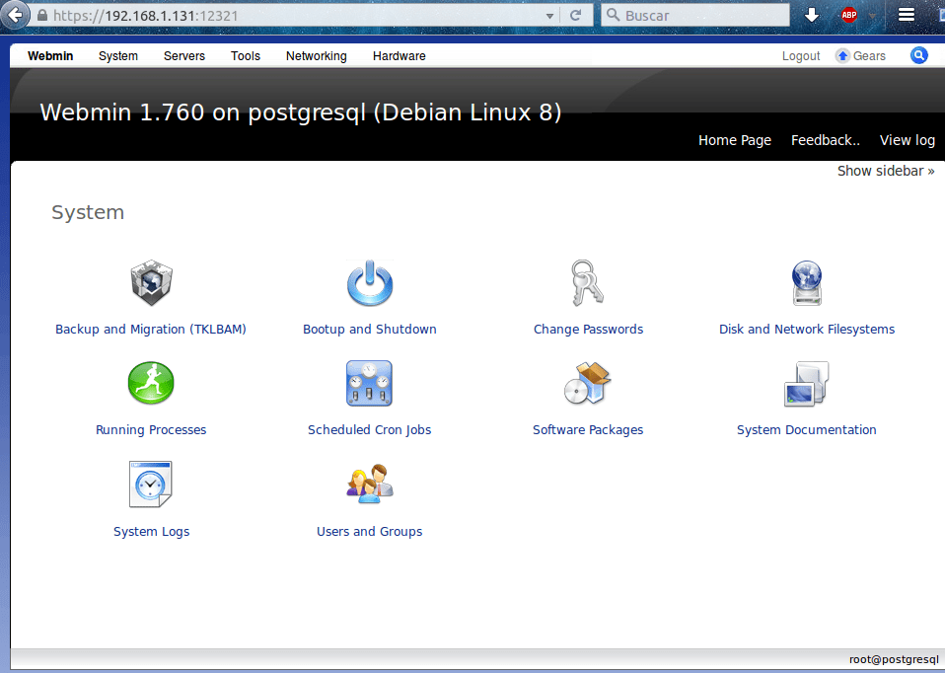Open the Change Passwords keys icon
Image resolution: width=945 pixels, height=673 pixels.
(x=588, y=284)
